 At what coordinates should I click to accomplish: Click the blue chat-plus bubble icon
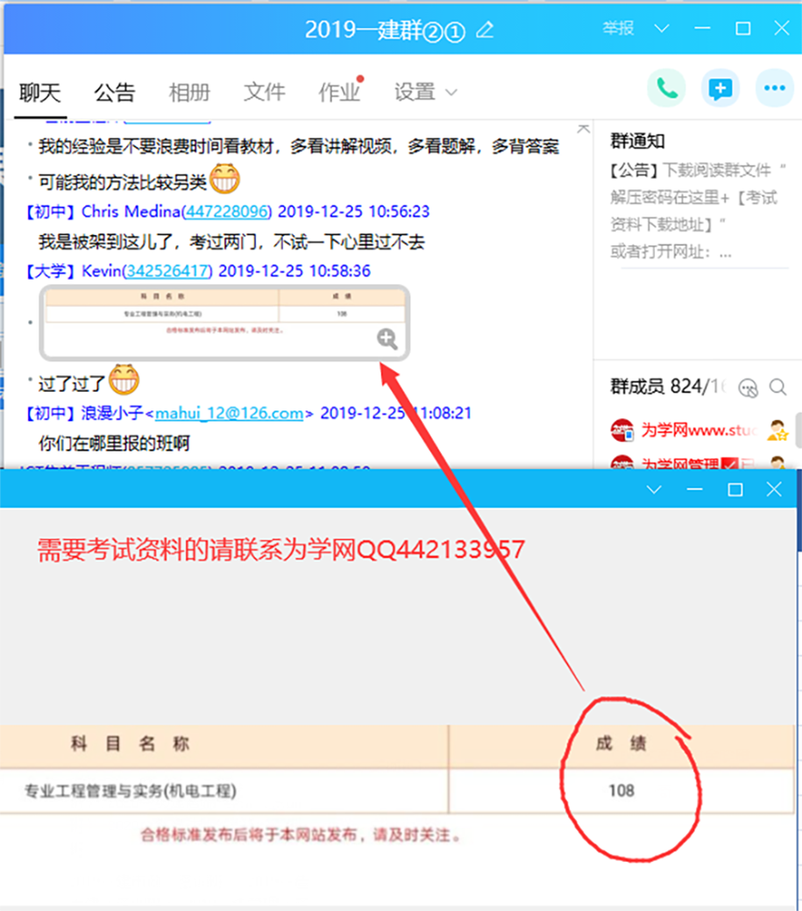click(720, 89)
